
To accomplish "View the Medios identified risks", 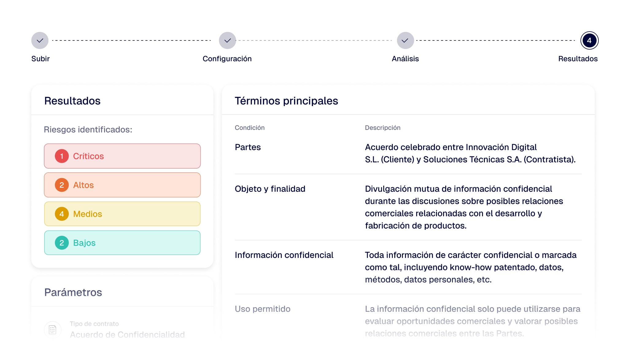I will (122, 214).
